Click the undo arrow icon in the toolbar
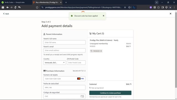Image resolution: width=177 pixels, height=100 pixels. 19,7
